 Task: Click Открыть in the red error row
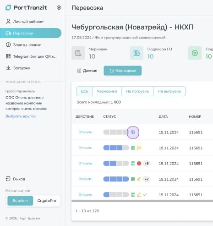[x=85, y=163]
